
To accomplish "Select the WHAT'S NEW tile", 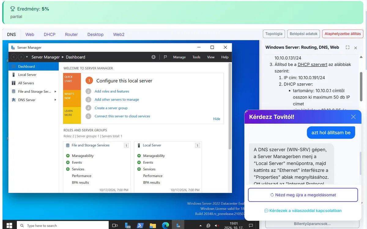I will click(72, 98).
